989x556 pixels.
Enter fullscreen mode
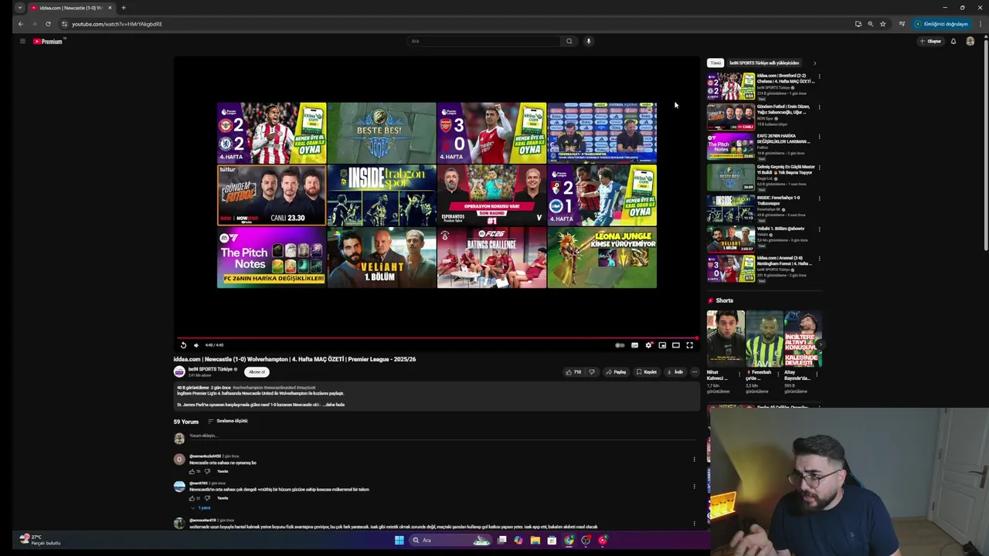690,345
